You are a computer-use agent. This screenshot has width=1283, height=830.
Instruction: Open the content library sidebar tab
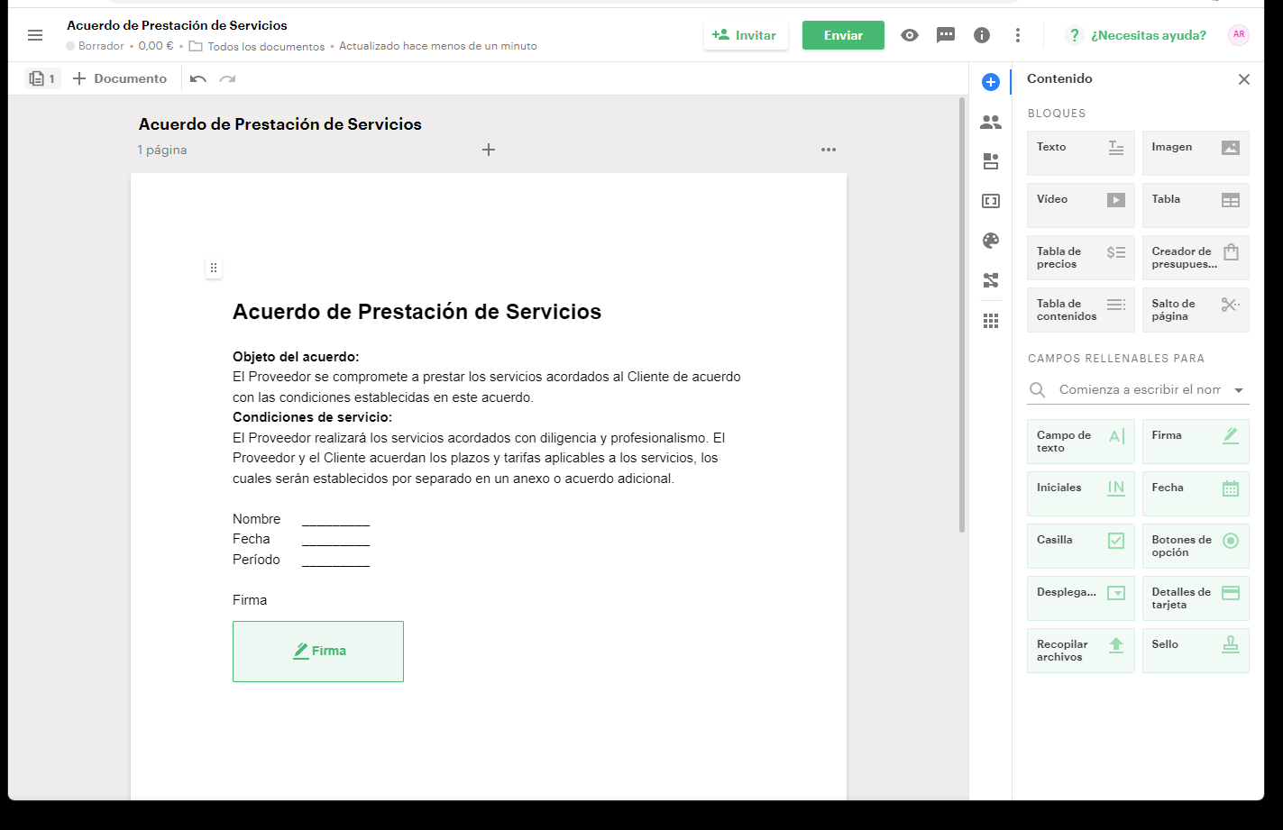(x=991, y=161)
